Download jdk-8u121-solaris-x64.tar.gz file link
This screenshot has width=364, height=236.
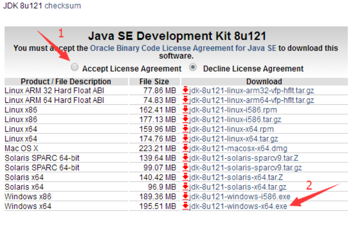238,187
